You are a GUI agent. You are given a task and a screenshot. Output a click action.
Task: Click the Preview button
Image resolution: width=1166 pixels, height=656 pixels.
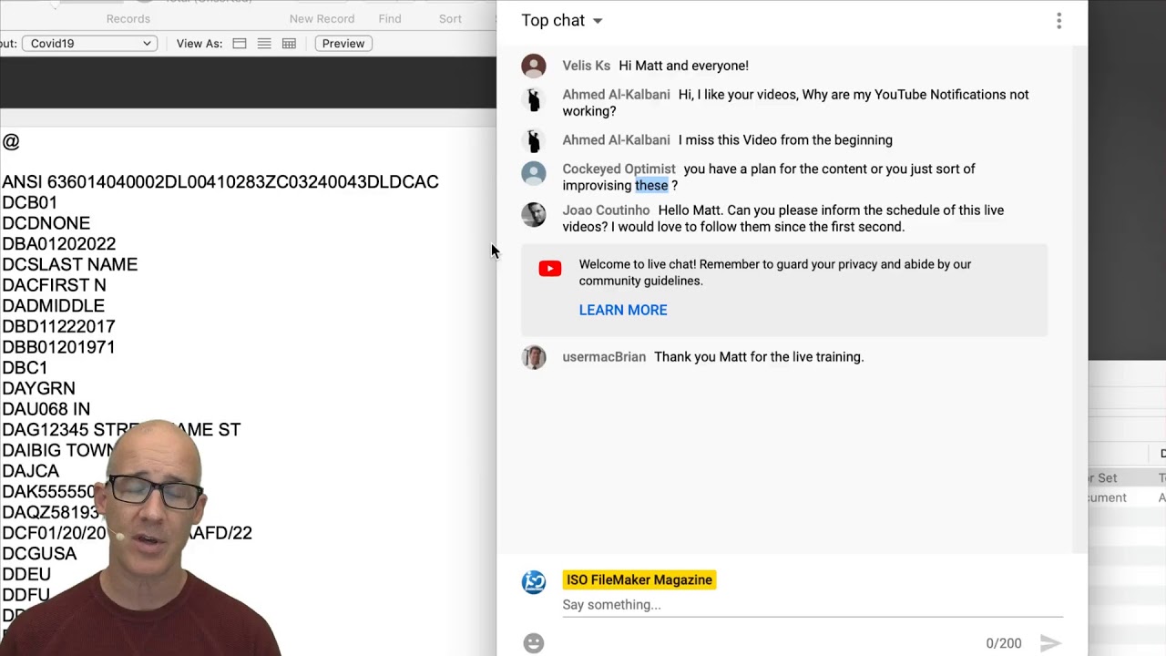[343, 43]
